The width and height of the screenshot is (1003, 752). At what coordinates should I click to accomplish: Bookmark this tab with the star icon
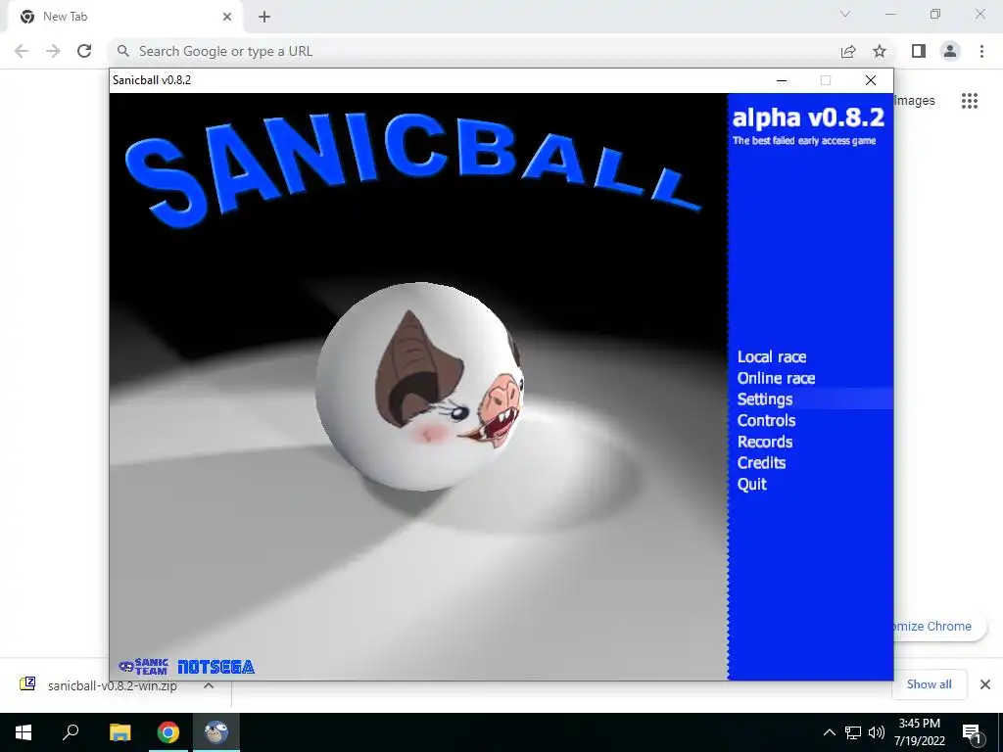click(880, 51)
